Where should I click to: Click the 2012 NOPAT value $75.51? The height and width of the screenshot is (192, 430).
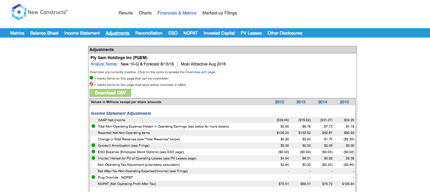(x=284, y=184)
